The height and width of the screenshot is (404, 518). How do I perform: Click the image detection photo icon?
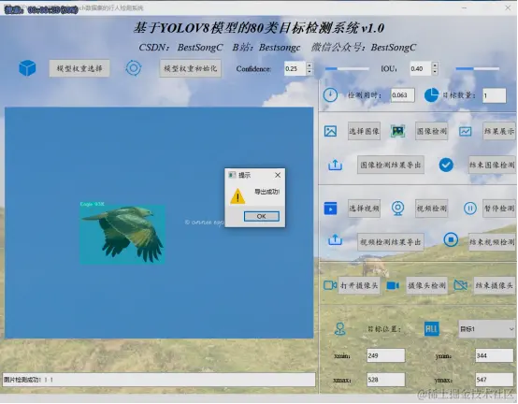(x=397, y=131)
